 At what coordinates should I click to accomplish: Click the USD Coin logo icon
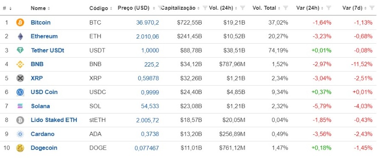tap(20, 92)
